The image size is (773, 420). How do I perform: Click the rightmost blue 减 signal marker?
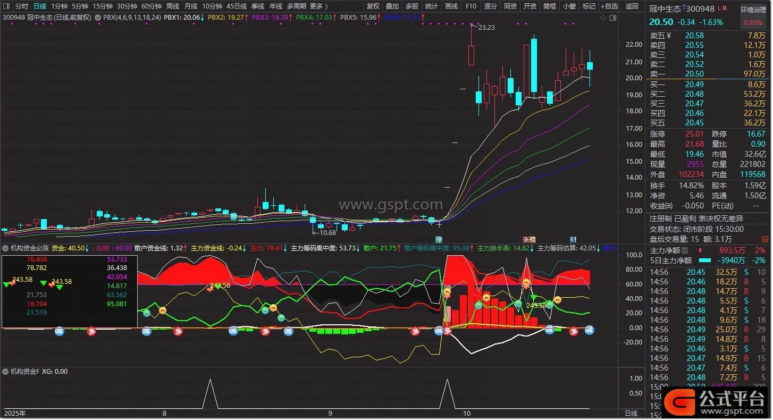coord(589,330)
